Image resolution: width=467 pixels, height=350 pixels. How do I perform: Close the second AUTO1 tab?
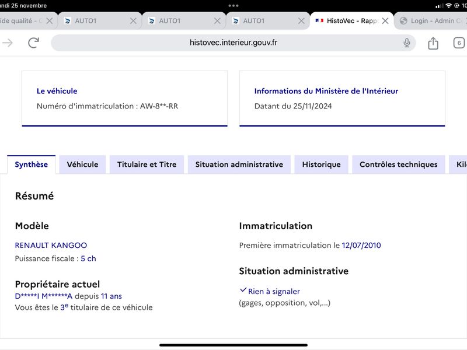click(217, 21)
